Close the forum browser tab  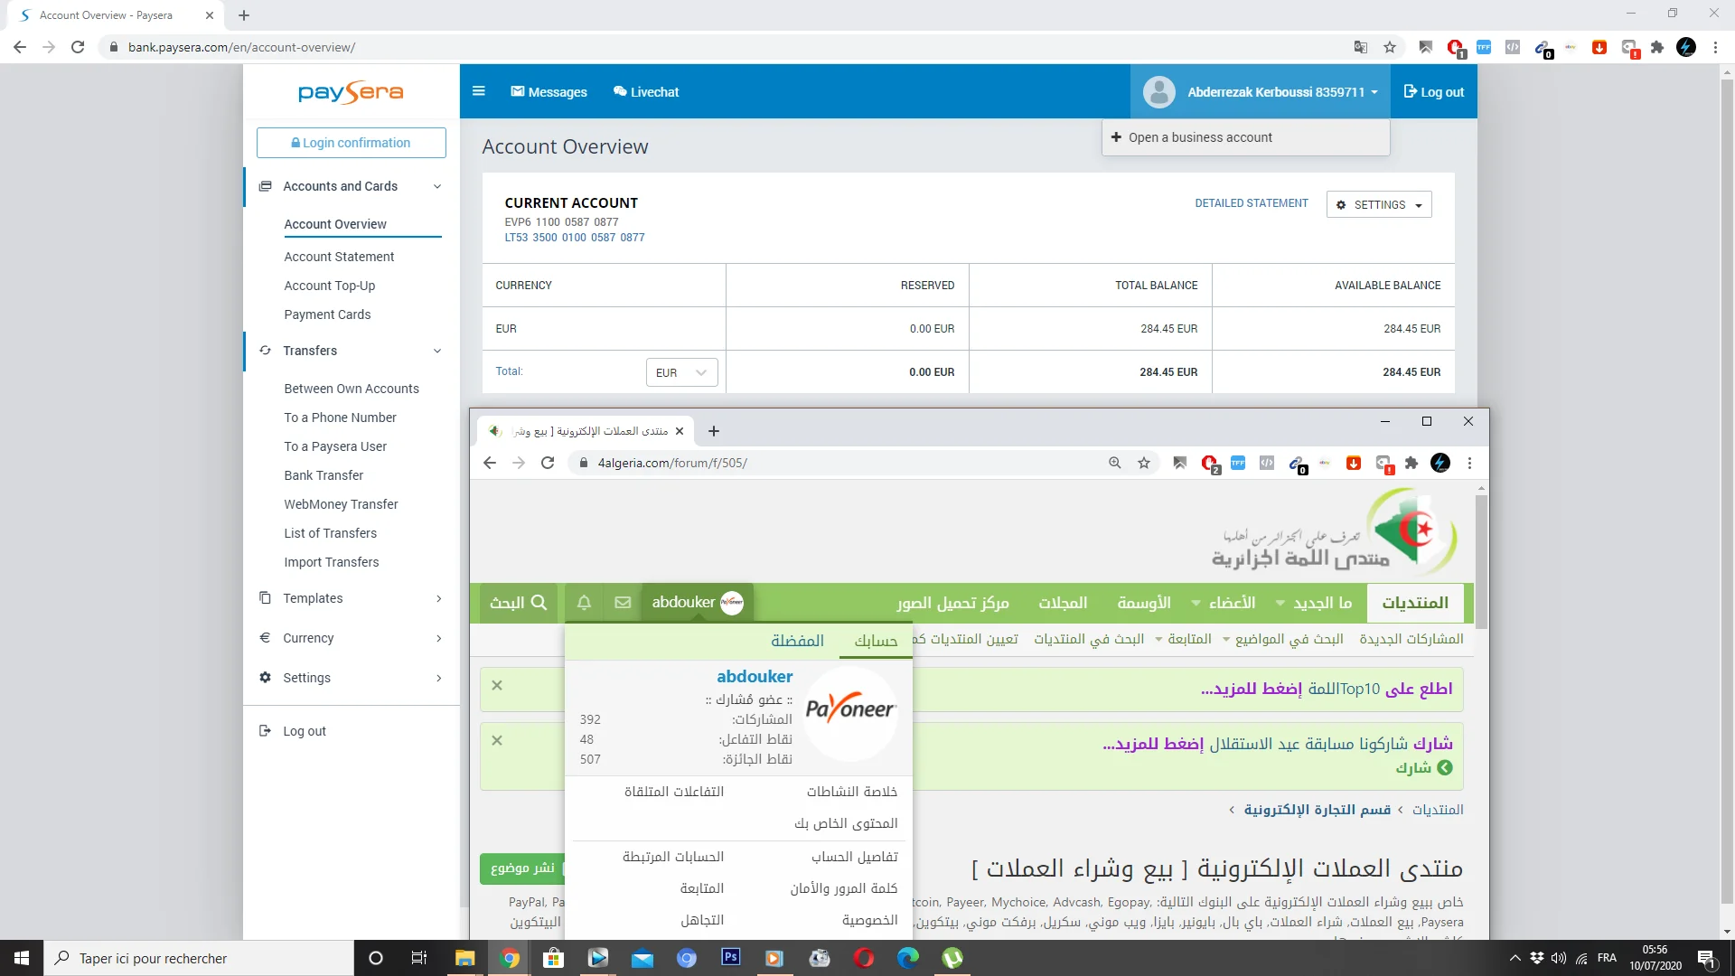(680, 431)
